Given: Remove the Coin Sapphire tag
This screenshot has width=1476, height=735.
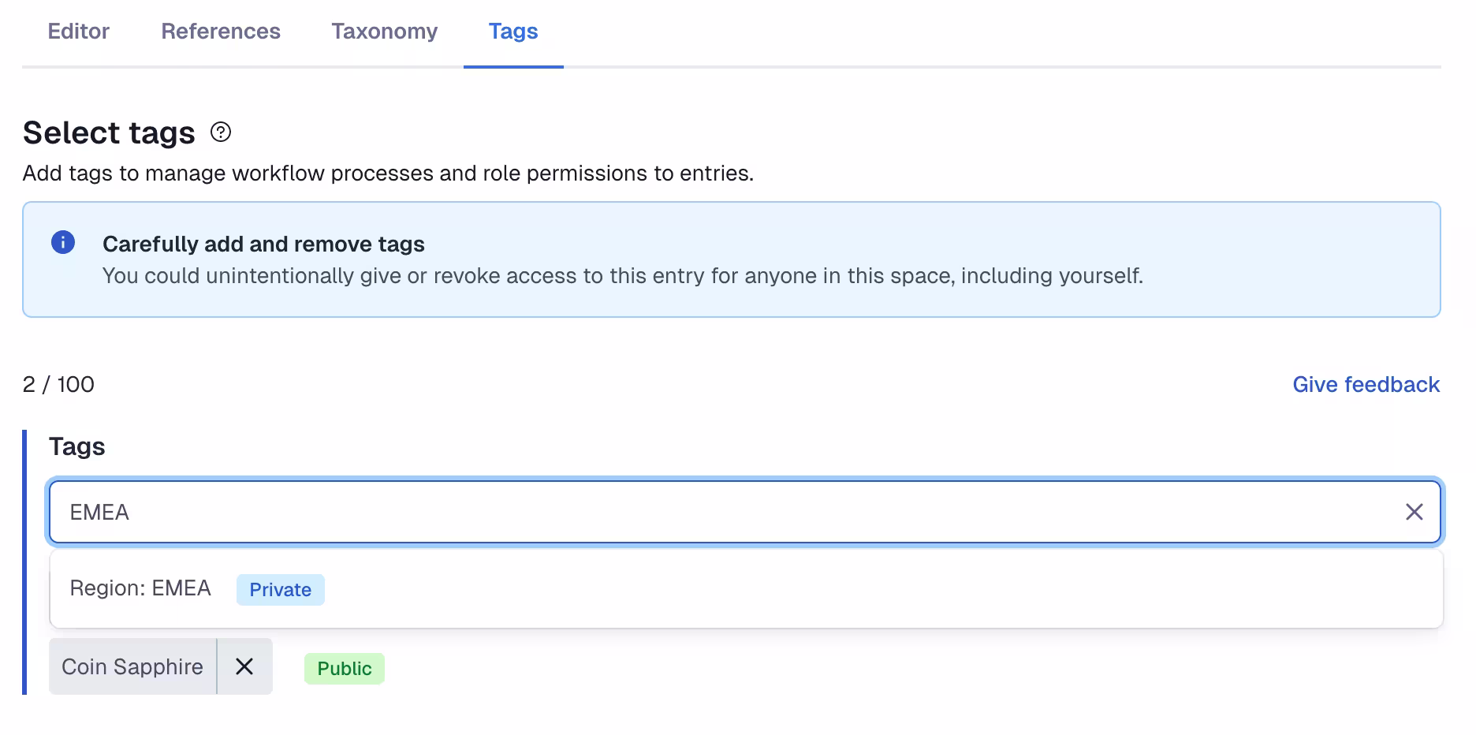Looking at the screenshot, I should (x=244, y=666).
